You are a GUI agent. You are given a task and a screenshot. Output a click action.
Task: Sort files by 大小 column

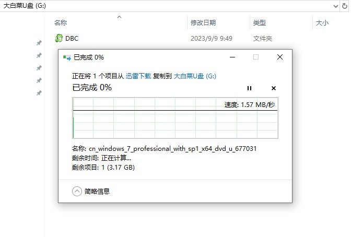pos(322,22)
